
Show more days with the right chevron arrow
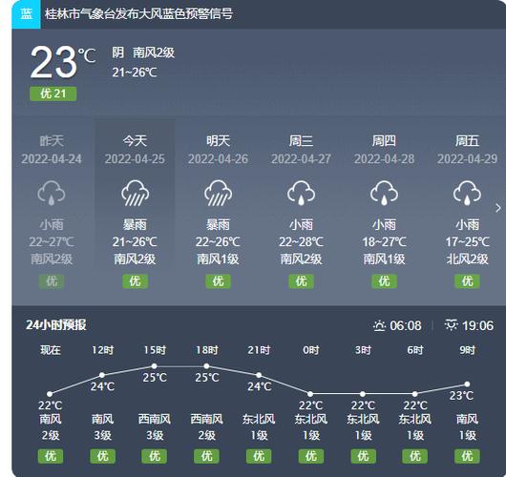tap(498, 208)
